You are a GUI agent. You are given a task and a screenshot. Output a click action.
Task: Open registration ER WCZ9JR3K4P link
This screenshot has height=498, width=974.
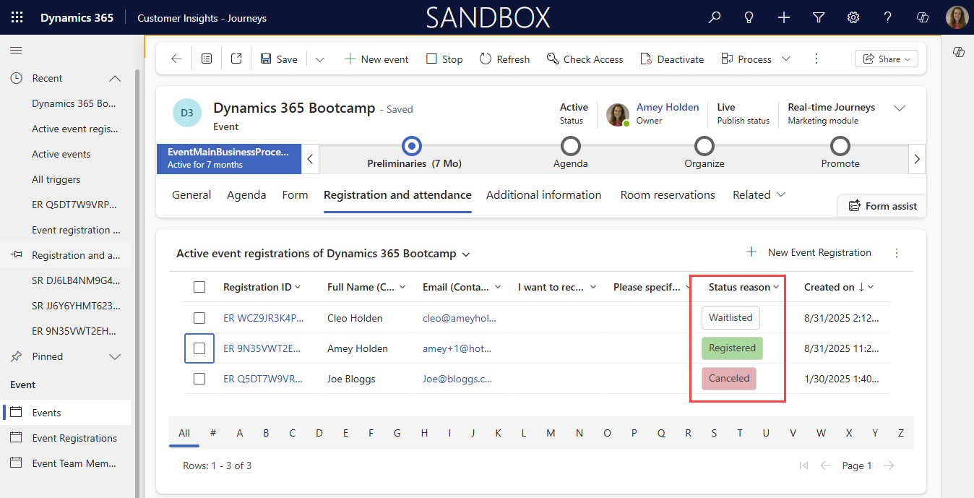263,318
